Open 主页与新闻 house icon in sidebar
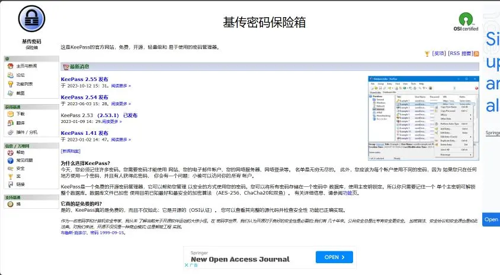Image resolution: width=500 pixels, height=275 pixels. pyautogui.click(x=11, y=66)
